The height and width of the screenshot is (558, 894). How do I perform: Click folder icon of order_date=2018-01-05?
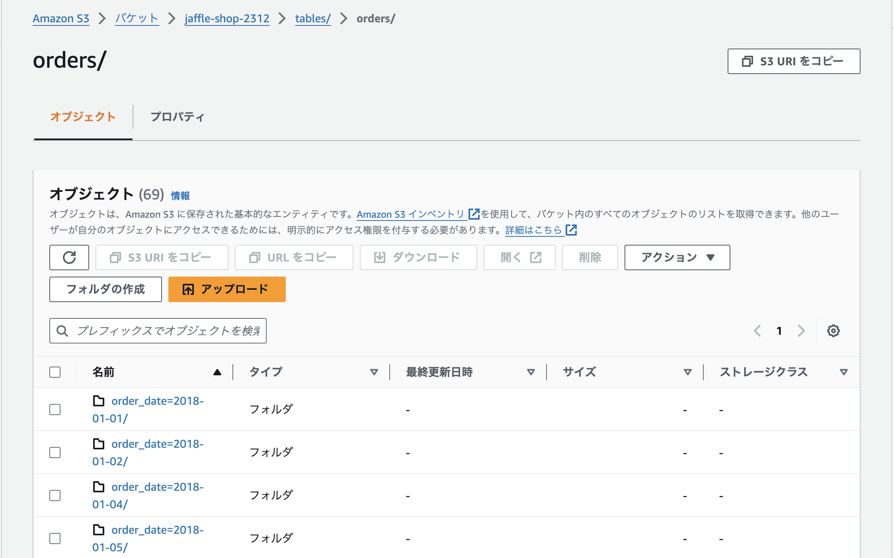click(99, 529)
